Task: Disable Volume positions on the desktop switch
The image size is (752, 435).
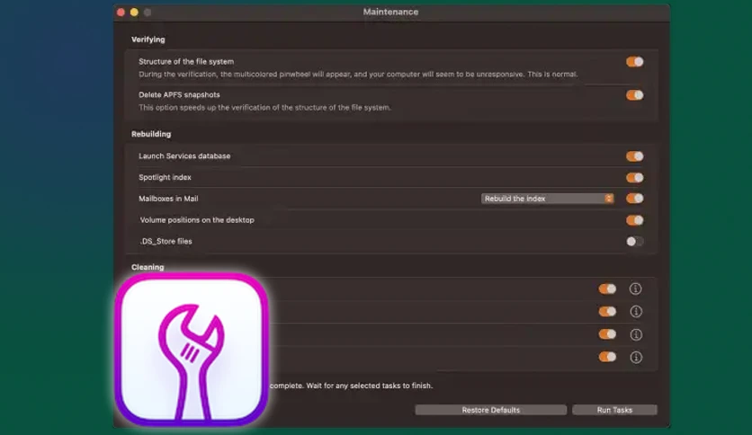Action: point(634,220)
